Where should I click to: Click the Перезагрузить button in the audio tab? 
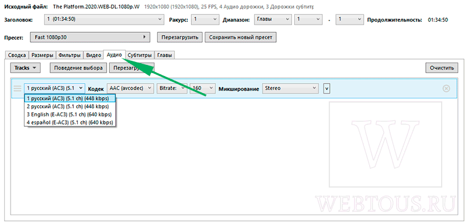[132, 68]
